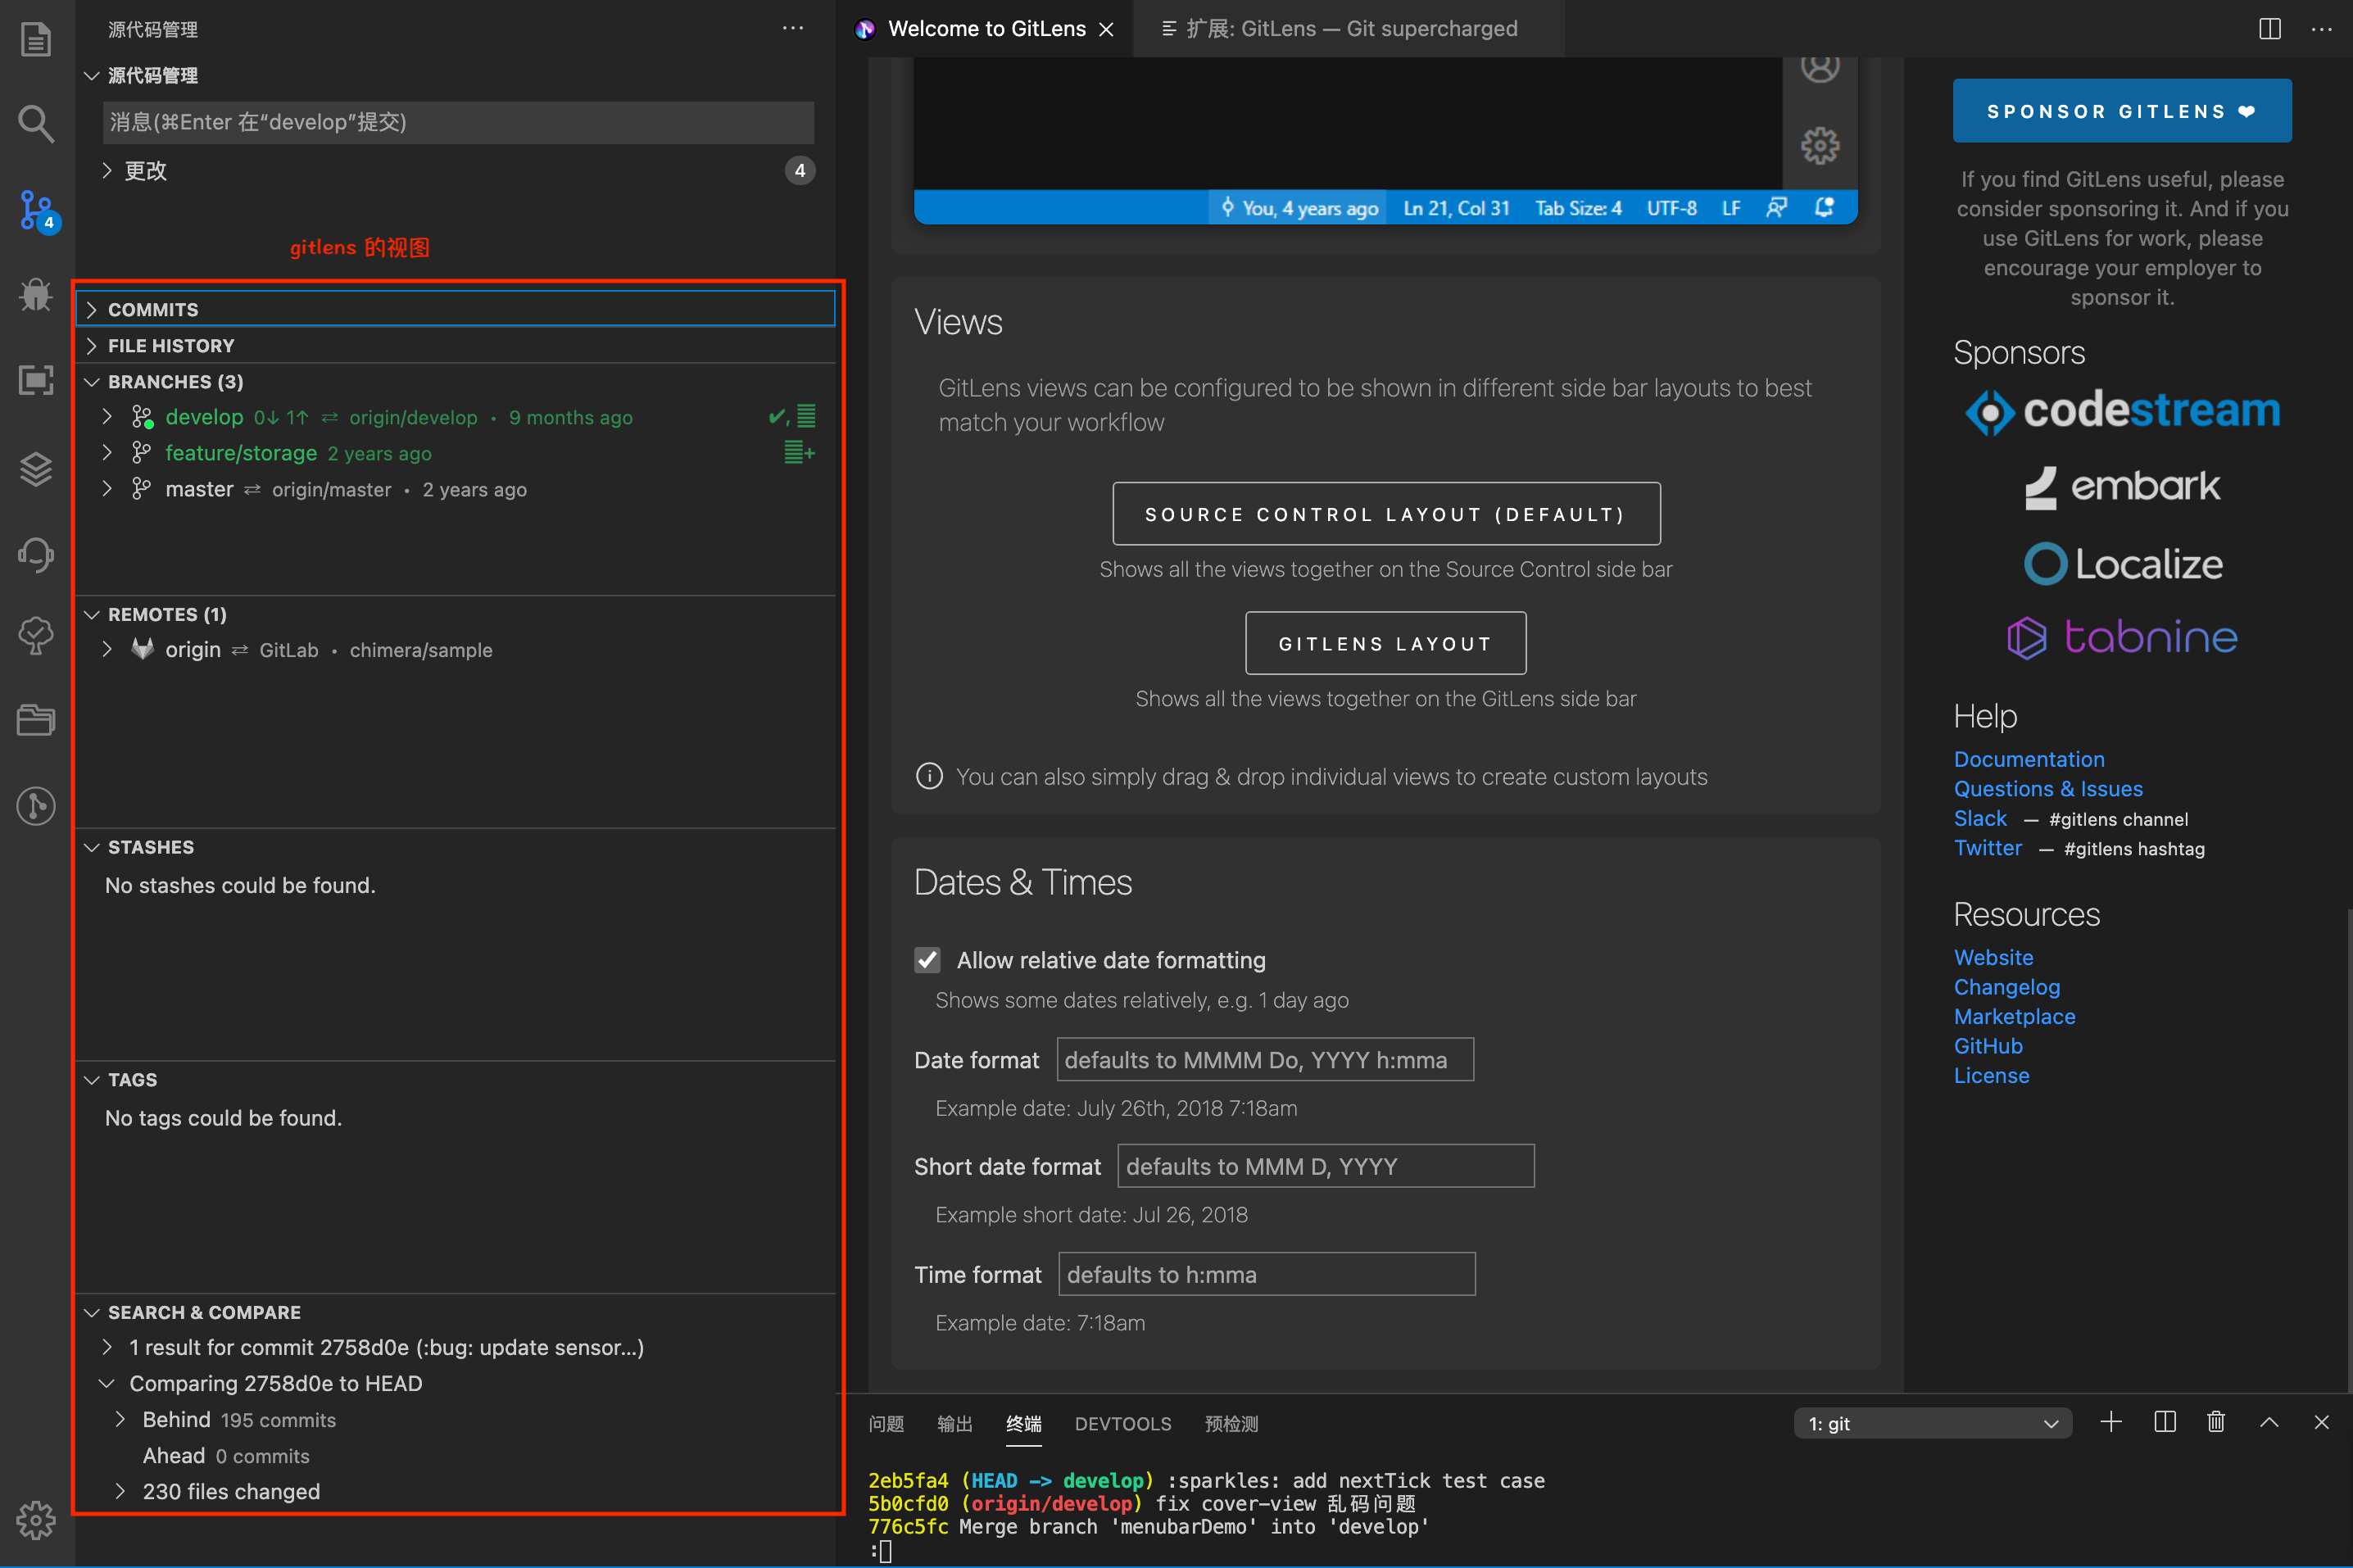Choose the GITLENS LAYOUT button
2353x1568 pixels.
coord(1385,643)
